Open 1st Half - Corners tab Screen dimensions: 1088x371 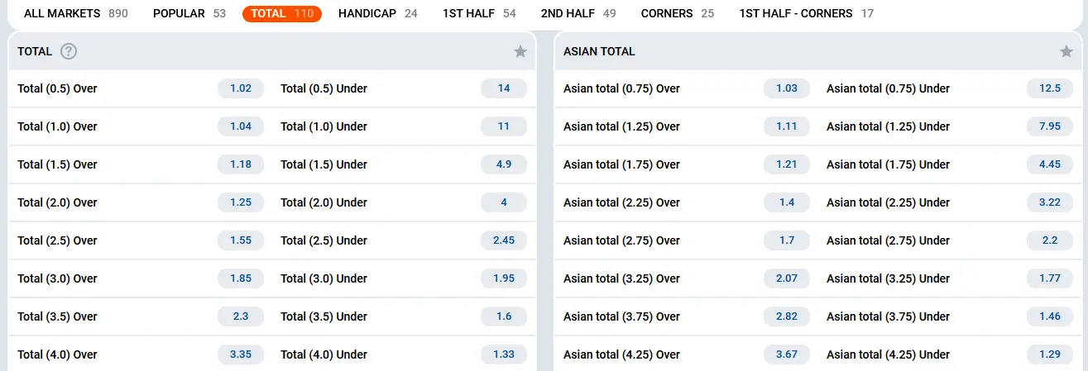pos(806,13)
